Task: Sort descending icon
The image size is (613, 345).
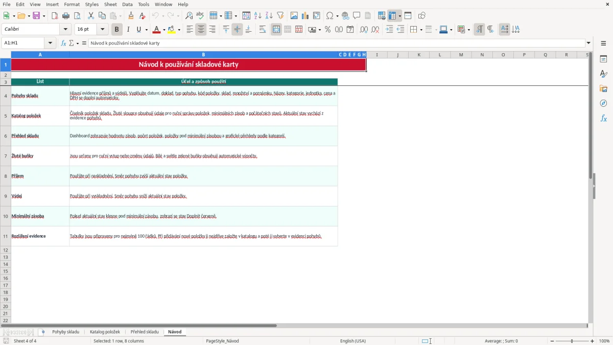Action: pos(269,16)
